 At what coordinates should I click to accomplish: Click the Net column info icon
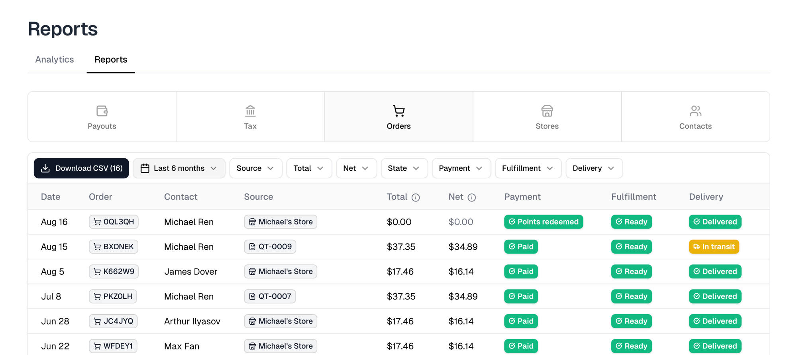(x=472, y=197)
